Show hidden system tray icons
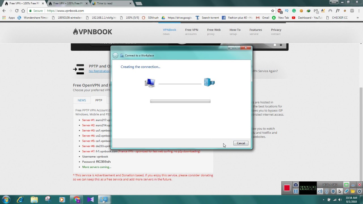This screenshot has width=363, height=204. pyautogui.click(x=323, y=200)
